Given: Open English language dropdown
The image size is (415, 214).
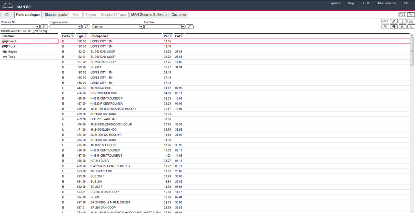Looking at the screenshot, I should click(x=334, y=3).
